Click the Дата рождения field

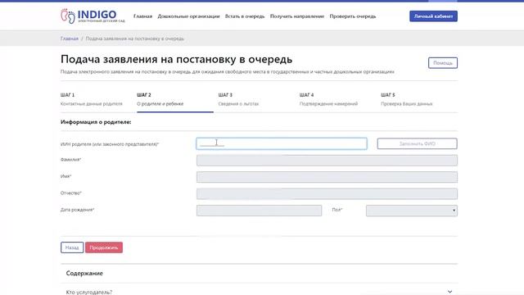click(x=259, y=211)
